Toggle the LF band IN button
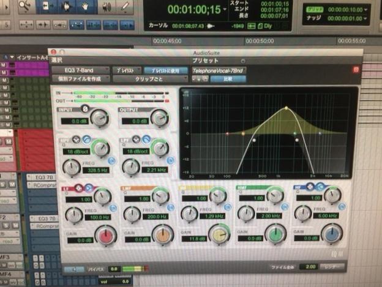Viewport: 382px width, 287px height. pyautogui.click(x=113, y=208)
